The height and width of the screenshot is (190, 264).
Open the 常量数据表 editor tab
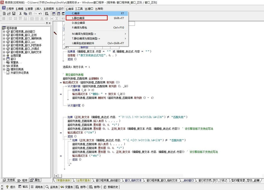64,181
